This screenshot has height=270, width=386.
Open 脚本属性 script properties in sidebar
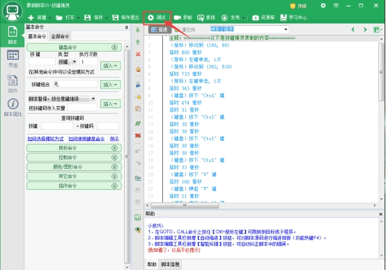point(13,107)
